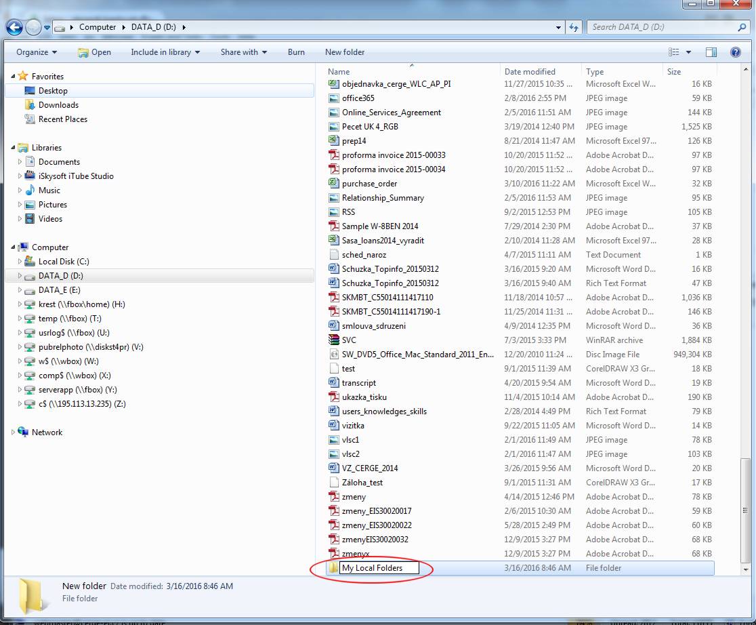
Task: Click the New folder button
Action: point(344,52)
